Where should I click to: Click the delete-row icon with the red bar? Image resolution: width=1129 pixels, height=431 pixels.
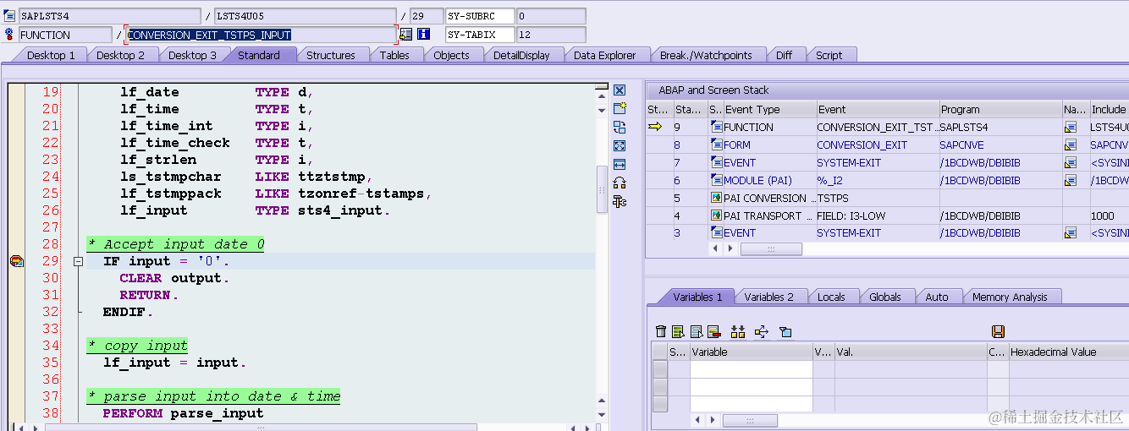(x=713, y=332)
